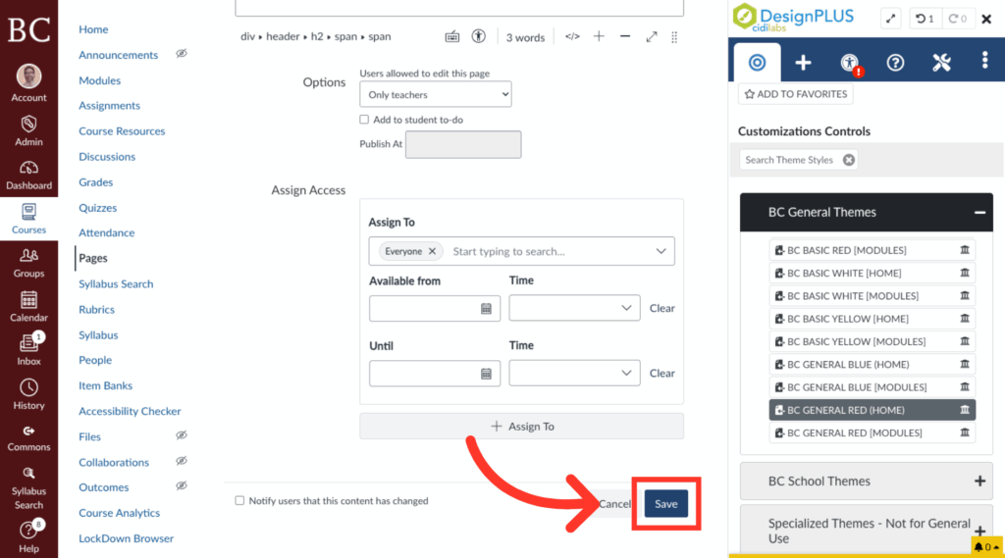
Task: Switch to the HTML code editor view
Action: (572, 36)
